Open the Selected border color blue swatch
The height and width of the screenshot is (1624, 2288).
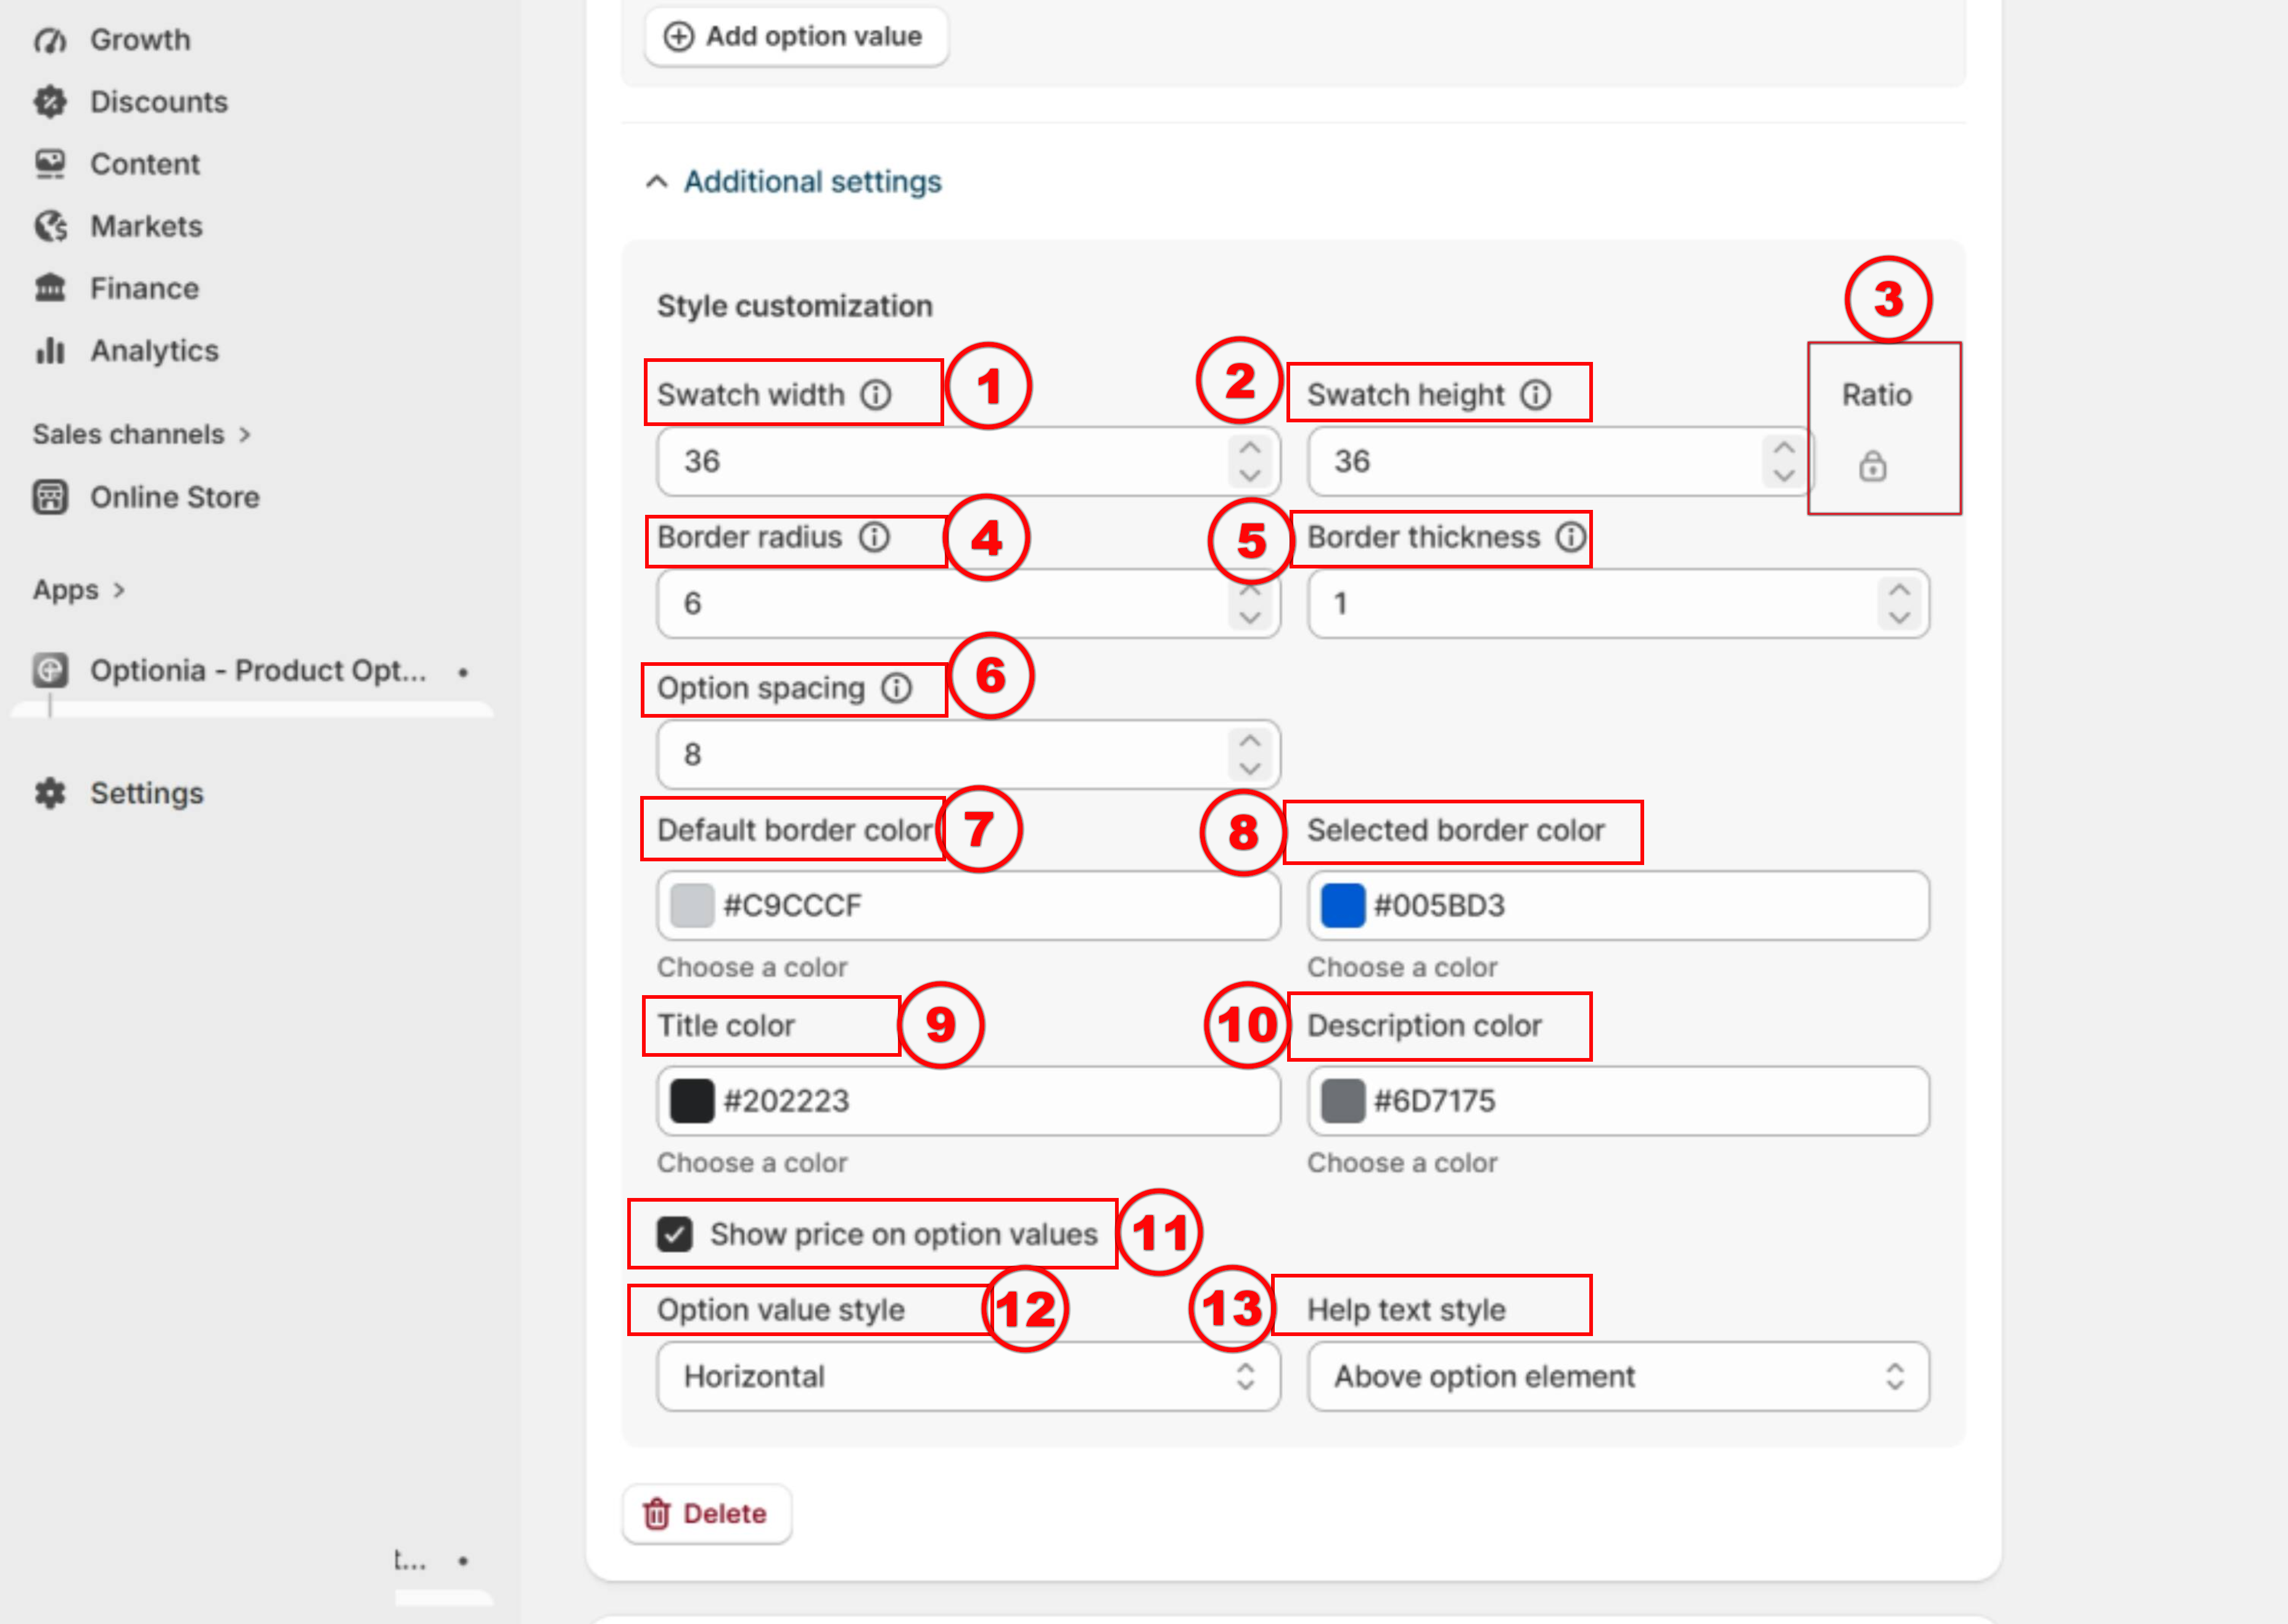pyautogui.click(x=1343, y=906)
